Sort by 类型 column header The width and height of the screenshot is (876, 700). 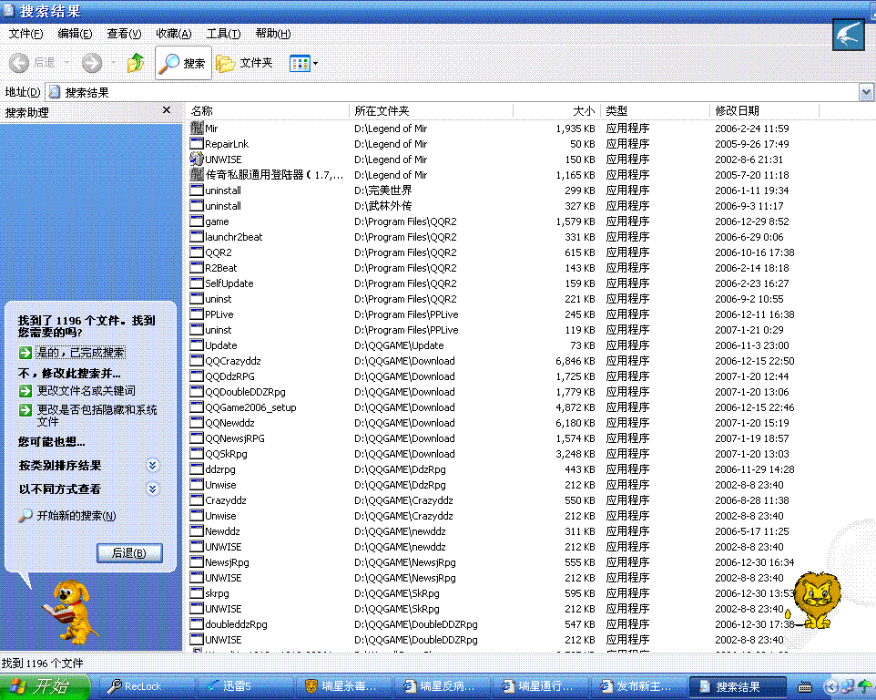click(655, 110)
